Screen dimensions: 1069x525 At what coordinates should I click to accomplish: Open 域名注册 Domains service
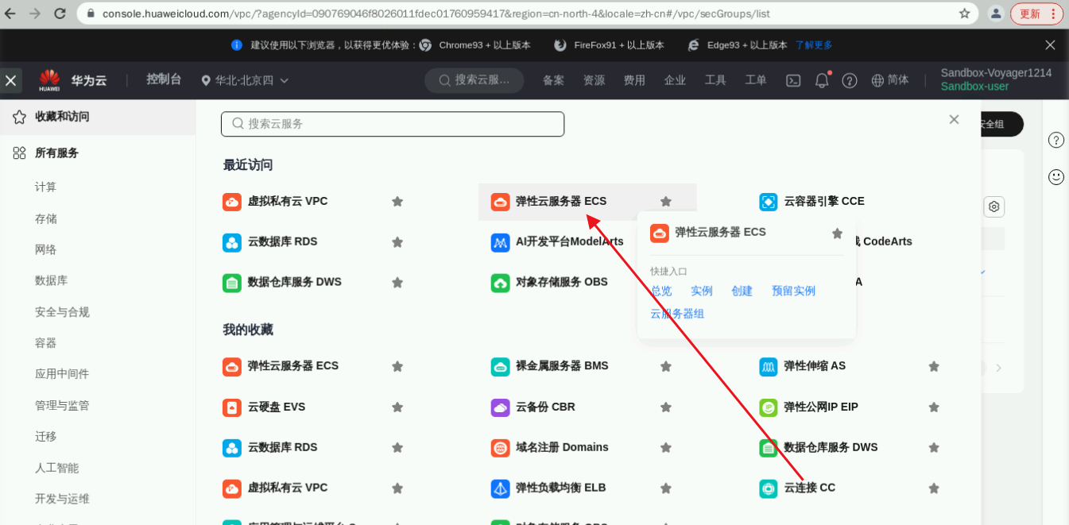(562, 447)
